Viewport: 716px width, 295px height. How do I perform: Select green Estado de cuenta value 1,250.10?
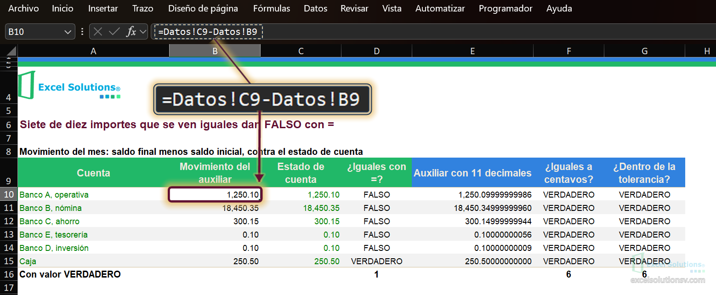coord(301,194)
